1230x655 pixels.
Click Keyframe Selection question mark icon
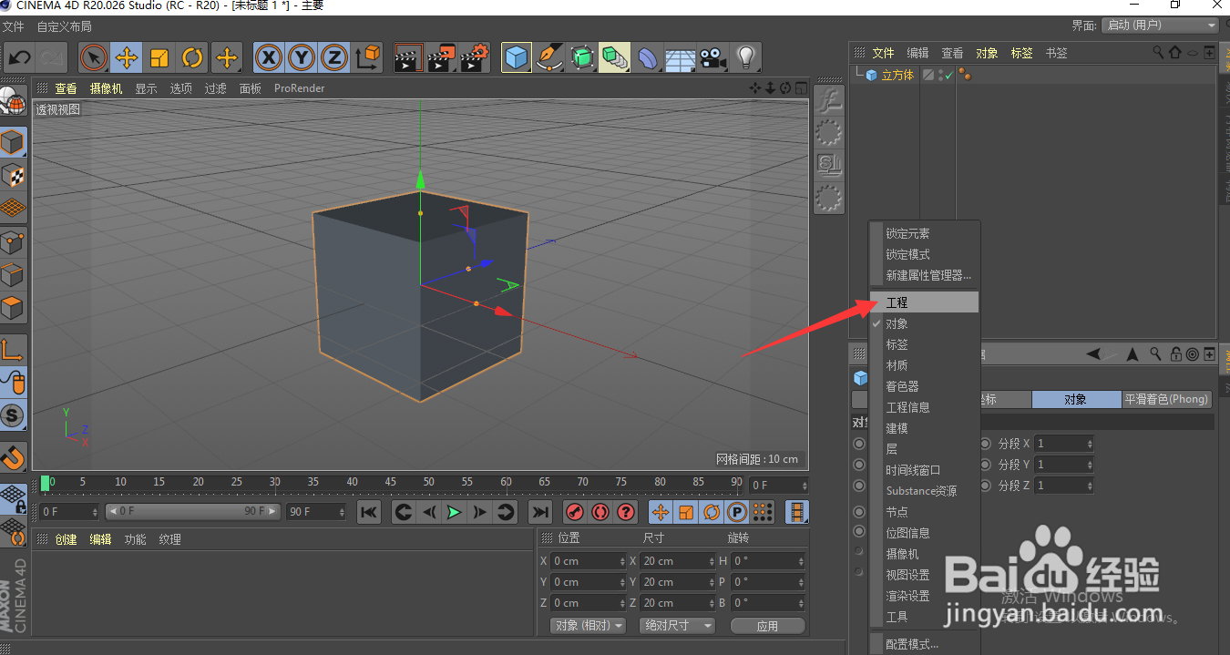(625, 512)
